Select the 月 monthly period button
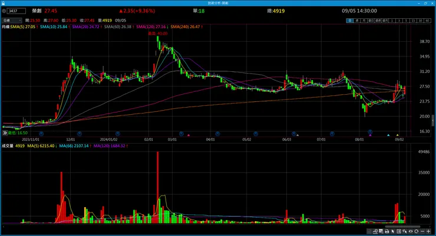Viewport: 436px width, 236px height. click(364, 21)
